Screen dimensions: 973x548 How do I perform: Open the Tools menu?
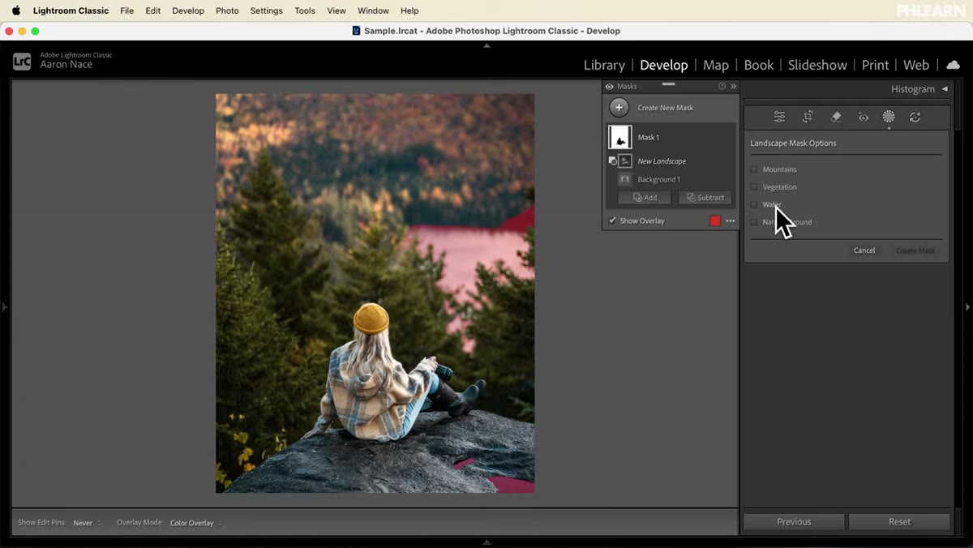point(305,11)
